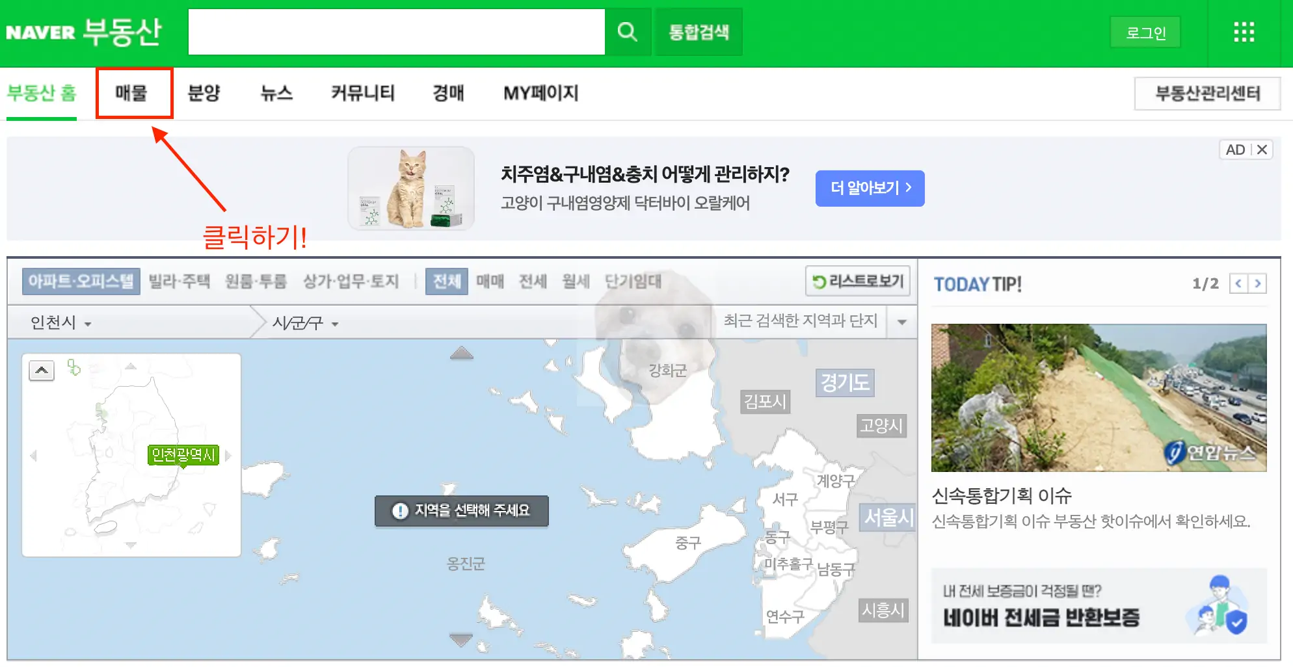This screenshot has height=667, width=1293.
Task: Open the 경매 menu tab
Action: click(448, 93)
